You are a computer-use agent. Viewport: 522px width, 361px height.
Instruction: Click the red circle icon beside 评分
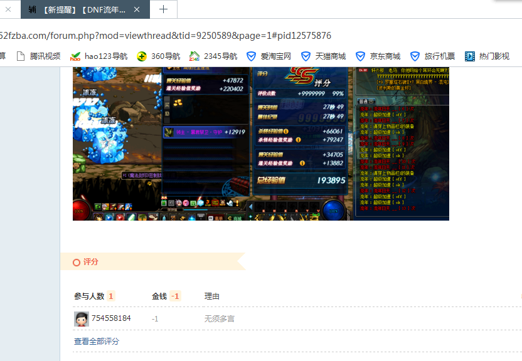pos(77,263)
